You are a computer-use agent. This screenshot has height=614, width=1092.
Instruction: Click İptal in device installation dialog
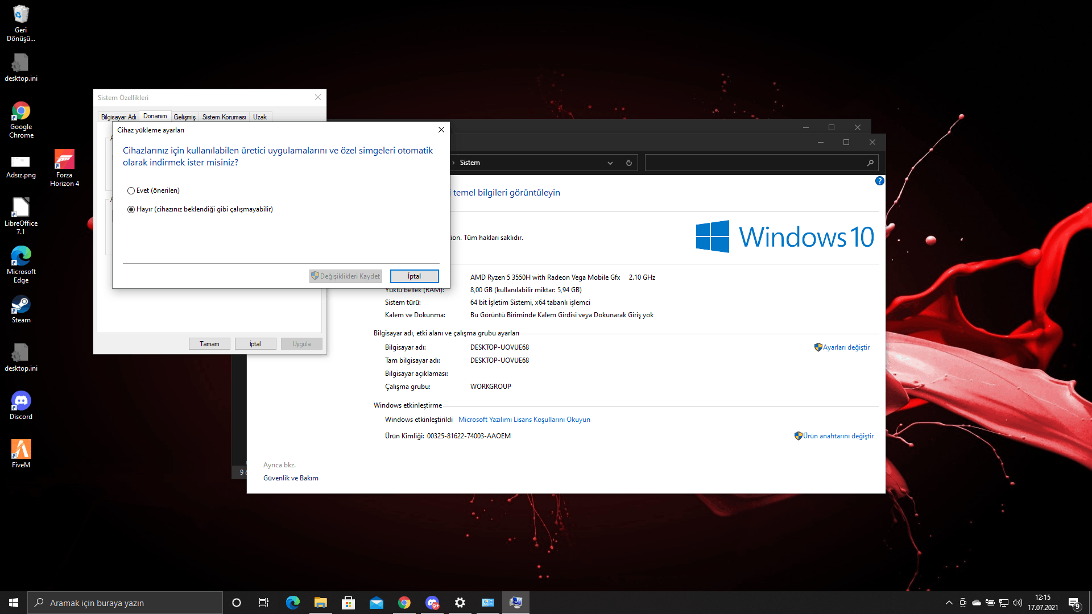(414, 276)
